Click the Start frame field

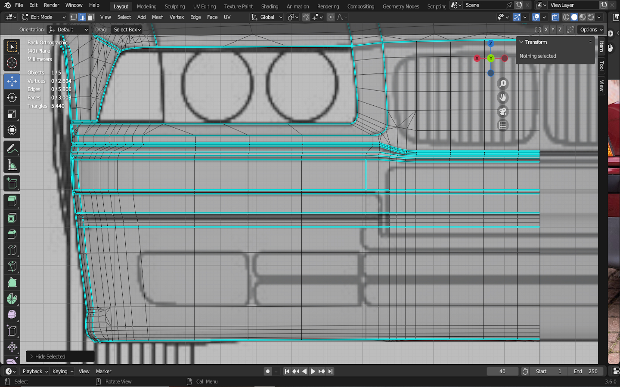point(549,372)
